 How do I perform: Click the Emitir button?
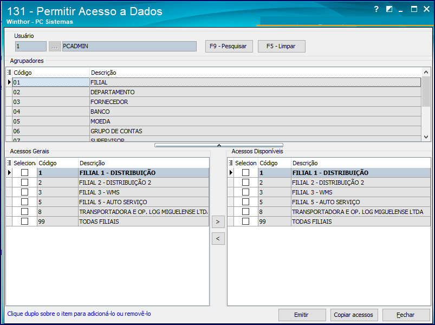(302, 315)
